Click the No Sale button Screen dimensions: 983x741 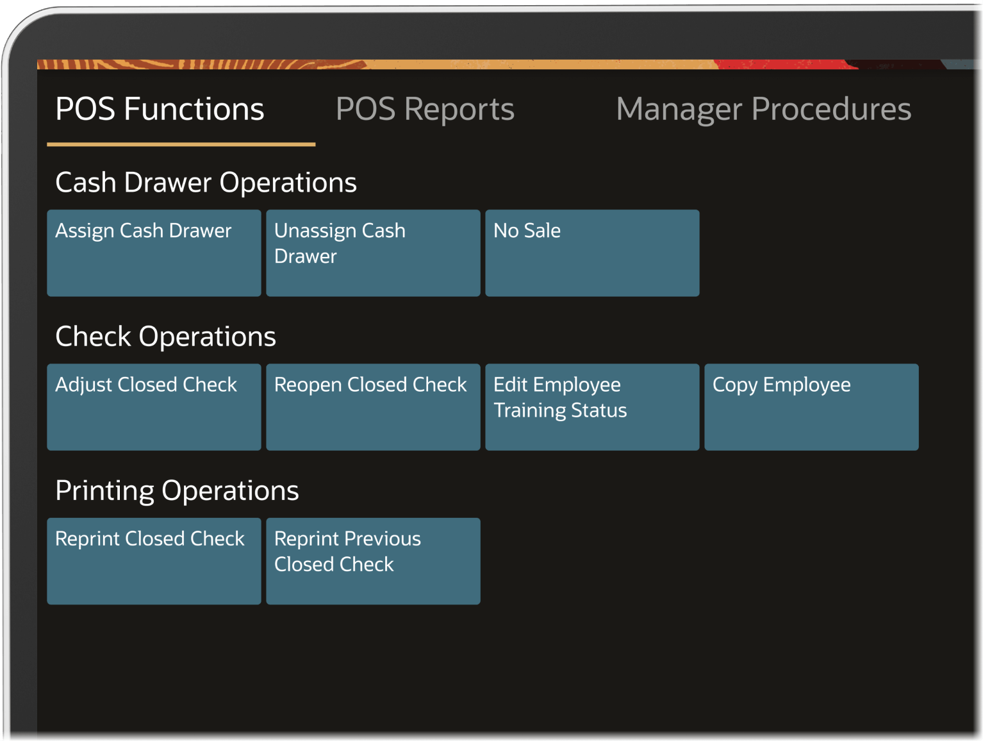click(591, 253)
